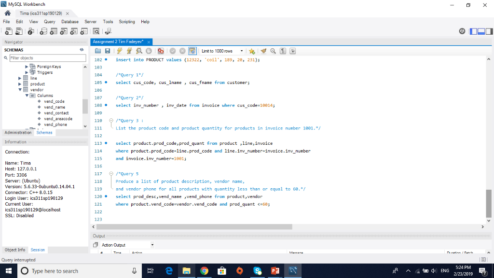Open the Action Output dropdown in Output panel
This screenshot has width=494, height=278.
151,244
